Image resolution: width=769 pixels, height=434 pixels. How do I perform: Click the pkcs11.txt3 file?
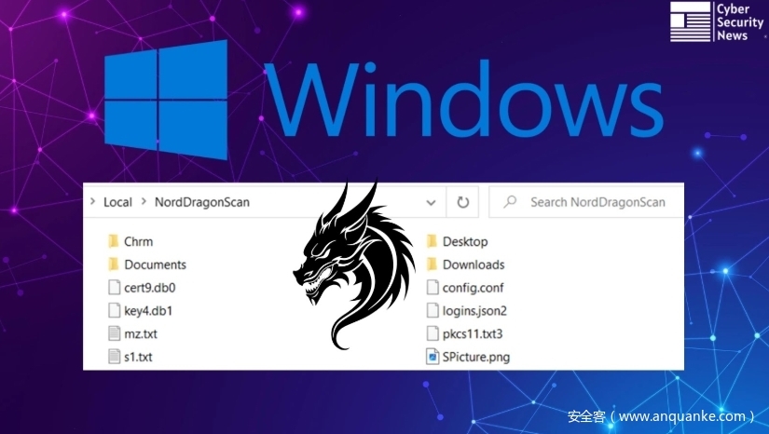click(x=473, y=333)
